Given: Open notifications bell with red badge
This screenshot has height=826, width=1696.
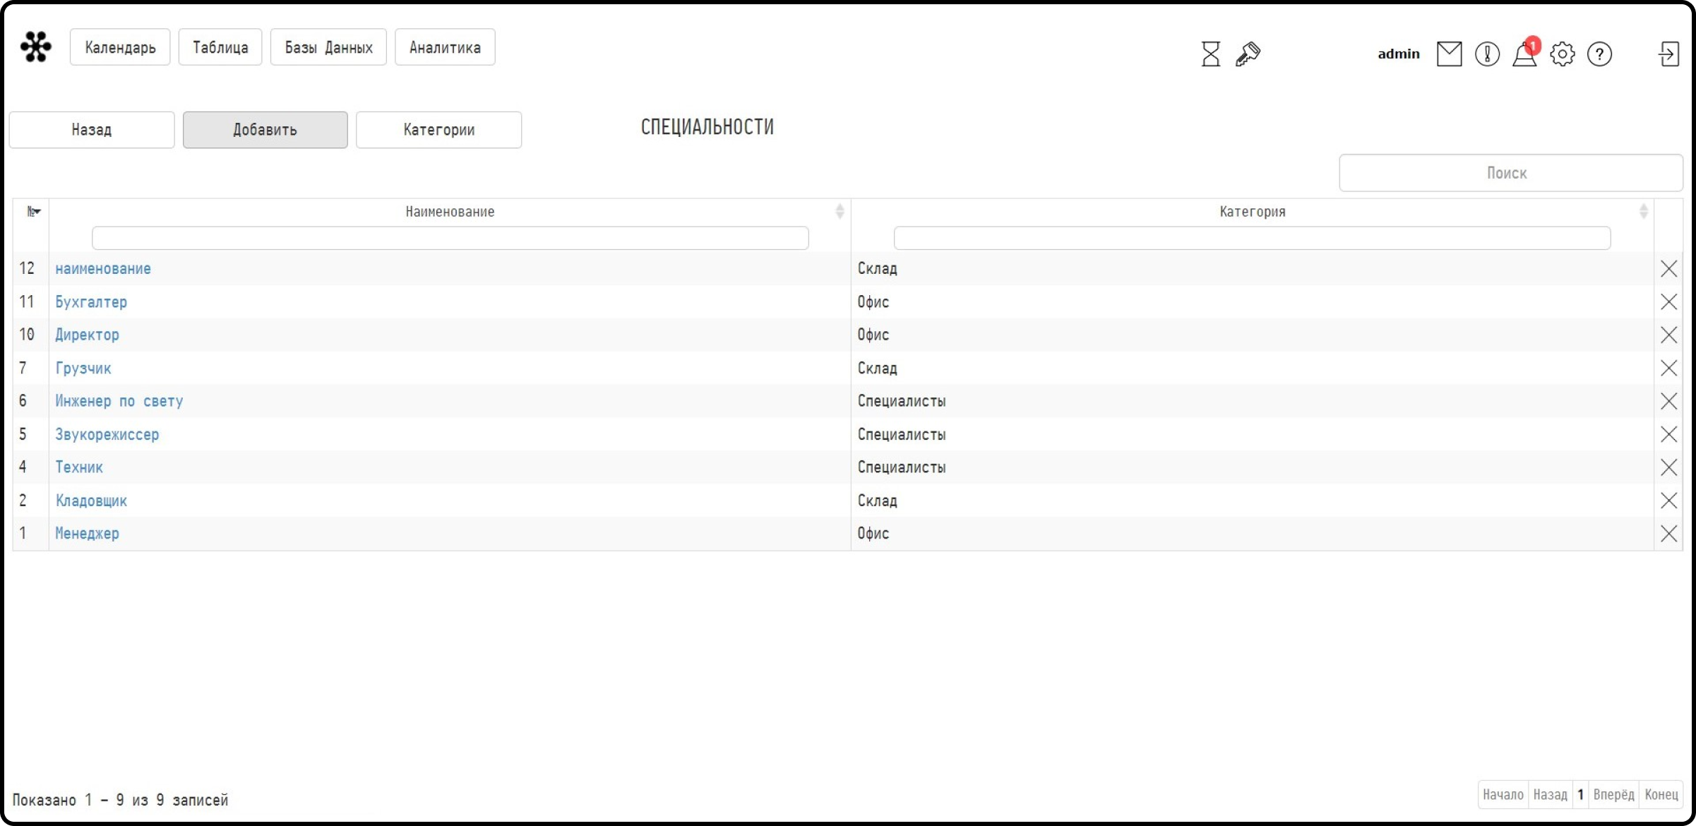Looking at the screenshot, I should [x=1525, y=52].
